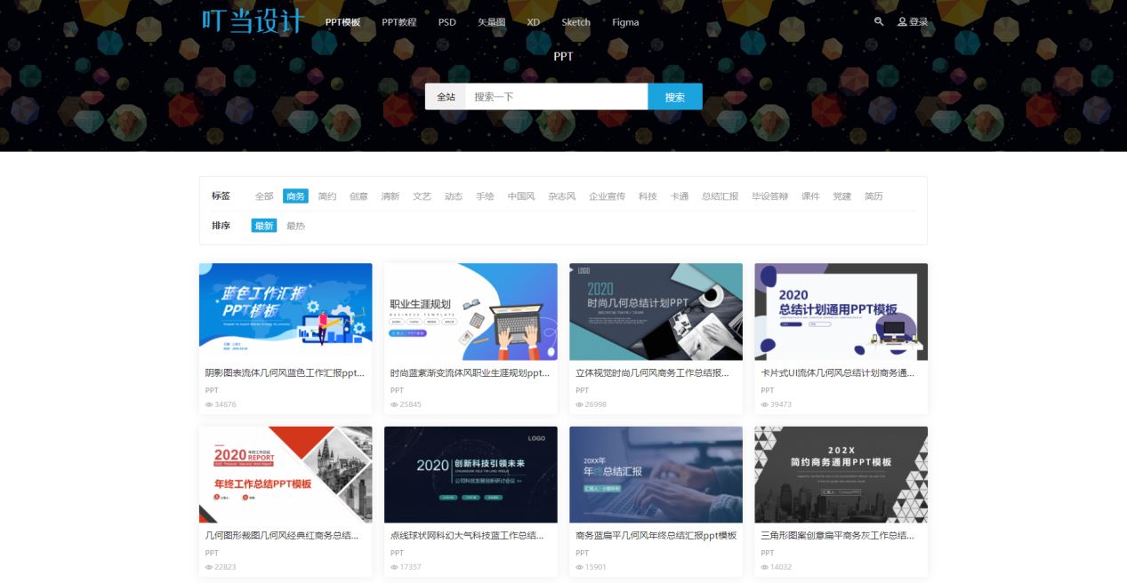Click the 搜索 search button

coord(674,95)
